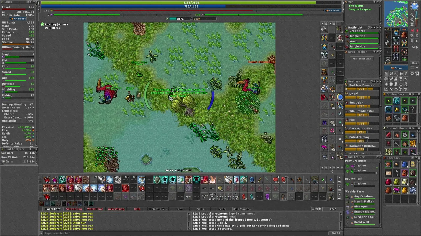Pick the yellow arrow item in Golden Backpack
Viewport: 421px width, 236px height.
pyautogui.click(x=397, y=110)
